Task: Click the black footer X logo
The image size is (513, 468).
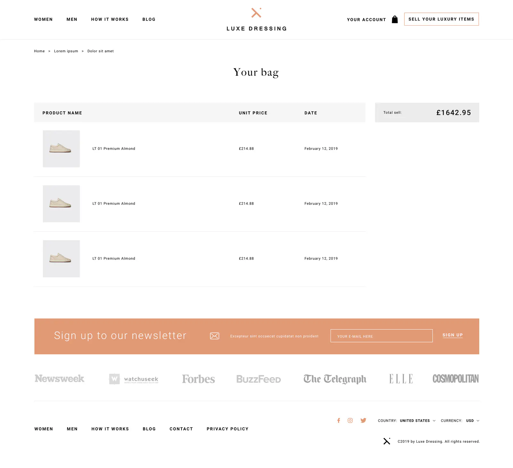Action: [x=387, y=441]
